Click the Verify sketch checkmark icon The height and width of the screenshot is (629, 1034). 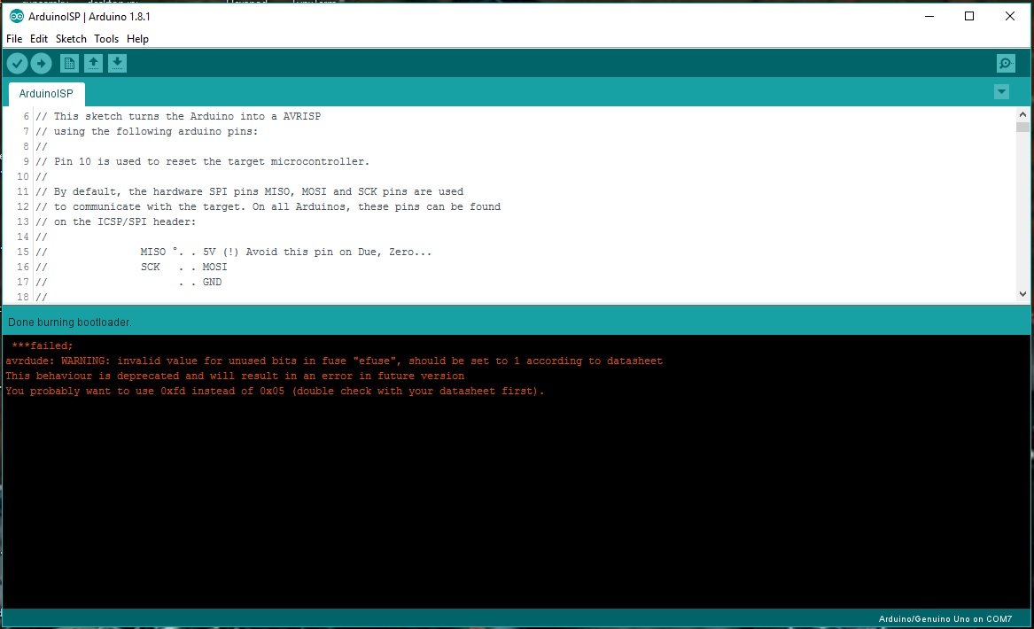click(x=18, y=63)
